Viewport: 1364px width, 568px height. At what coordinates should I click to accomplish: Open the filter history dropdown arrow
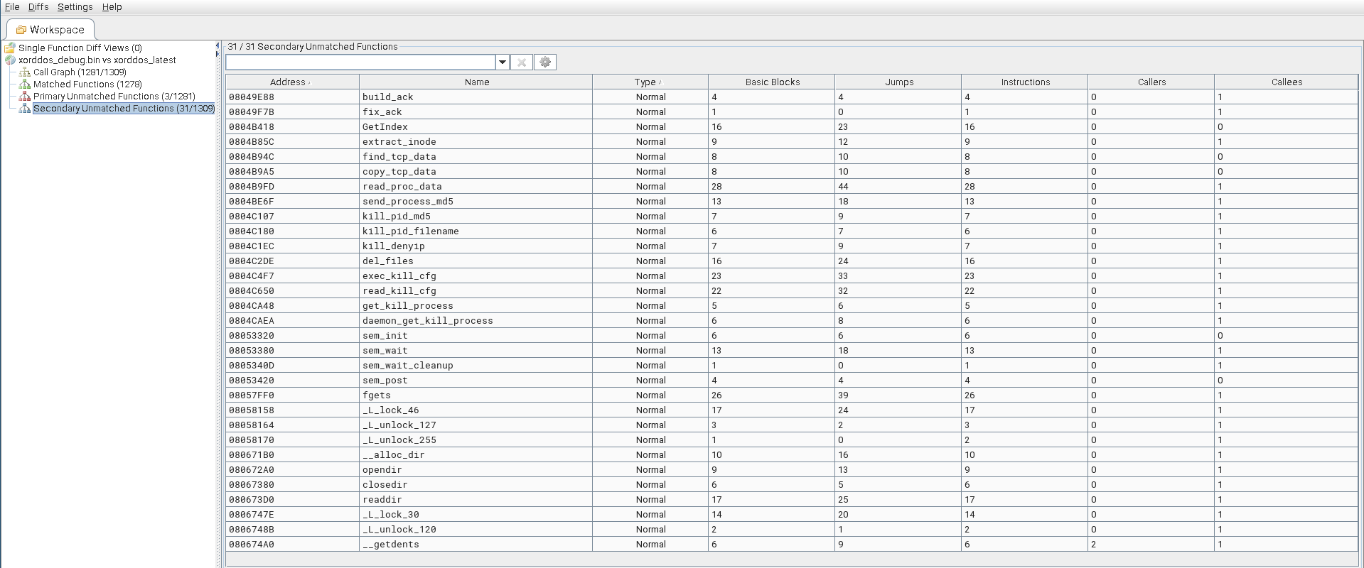click(503, 62)
